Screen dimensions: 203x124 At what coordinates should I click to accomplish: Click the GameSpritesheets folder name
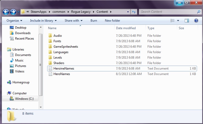tap(66, 47)
